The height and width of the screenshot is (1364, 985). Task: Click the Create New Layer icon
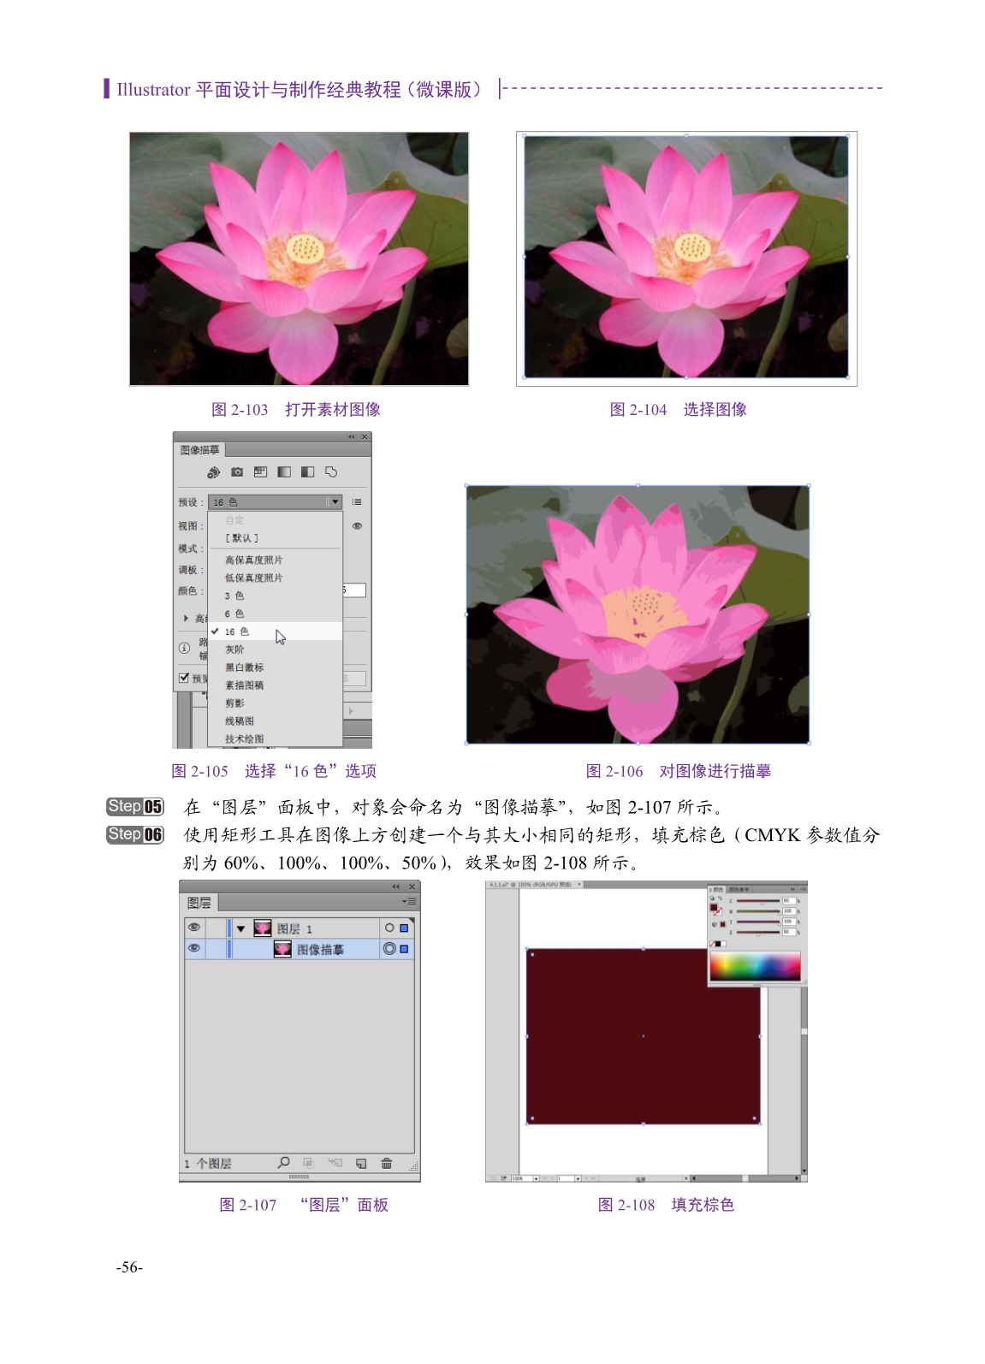tap(361, 1164)
